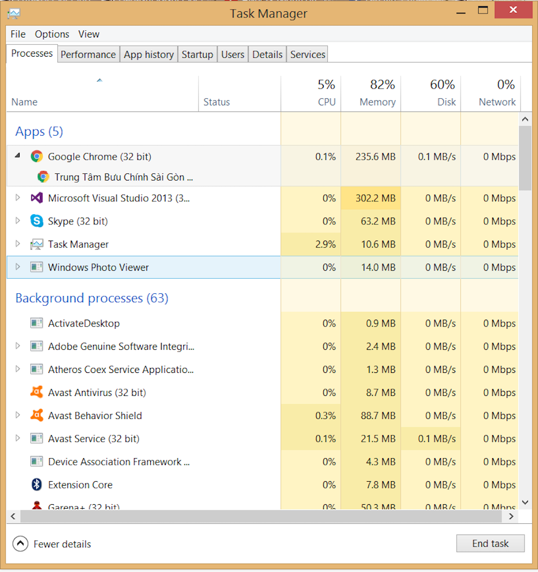Expand the Skype process group
The width and height of the screenshot is (538, 572).
pos(17,221)
